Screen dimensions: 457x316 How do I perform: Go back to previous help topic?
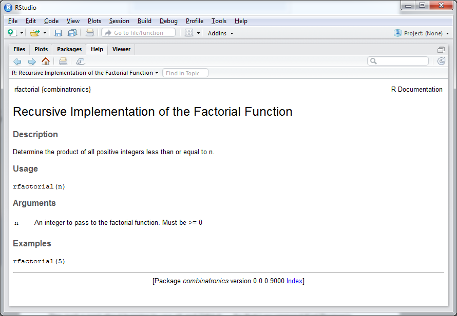pos(17,61)
